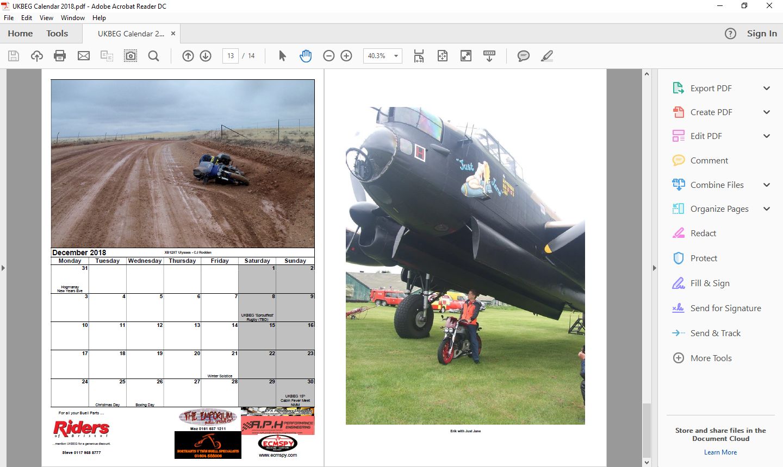Expand the Export PDF options

point(766,88)
